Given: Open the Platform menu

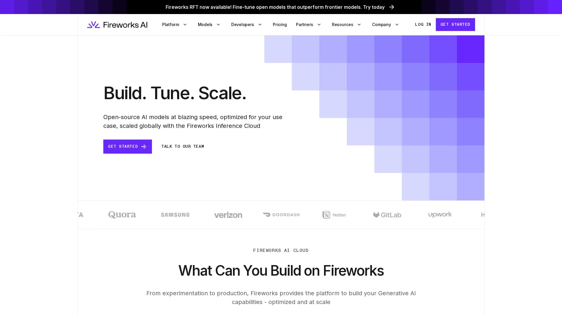Looking at the screenshot, I should [171, 25].
